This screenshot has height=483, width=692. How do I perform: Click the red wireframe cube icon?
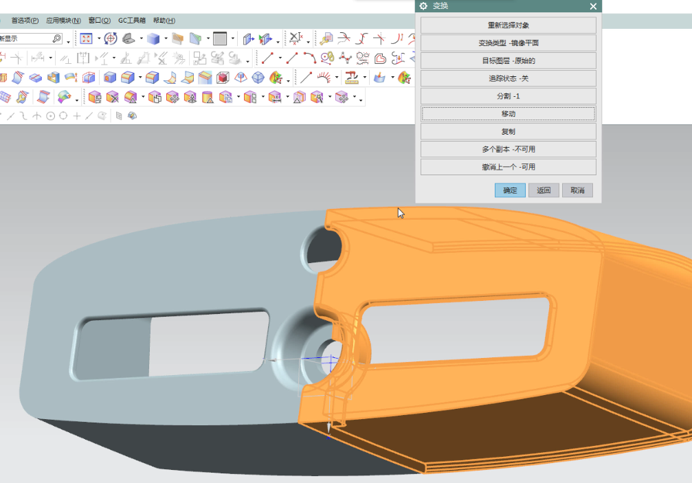[x=222, y=78]
